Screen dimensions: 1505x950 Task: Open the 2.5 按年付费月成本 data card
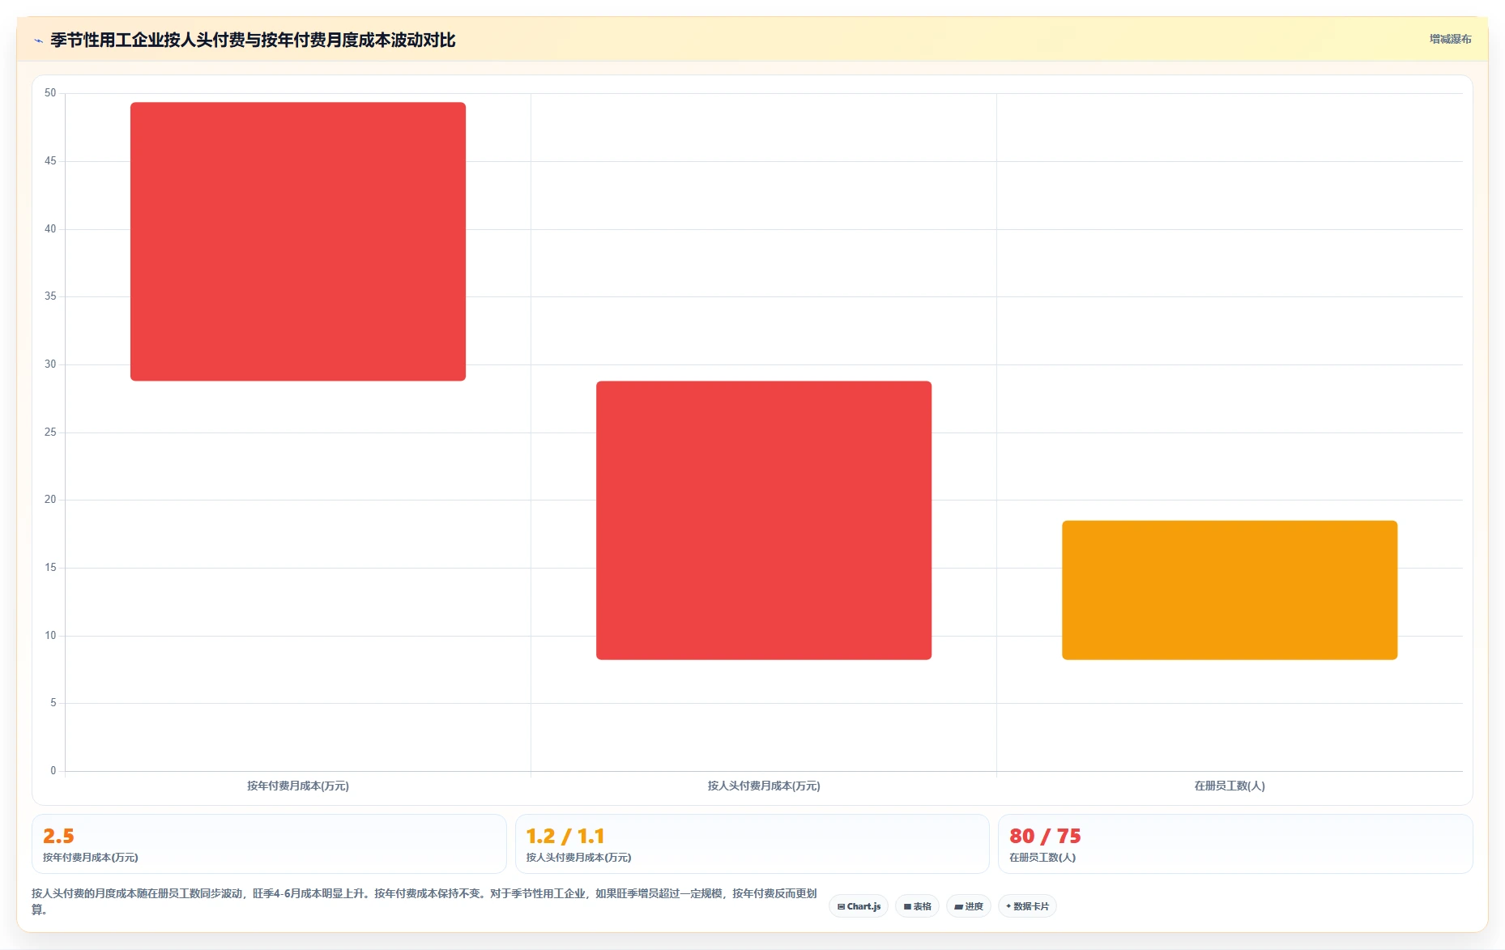point(269,844)
